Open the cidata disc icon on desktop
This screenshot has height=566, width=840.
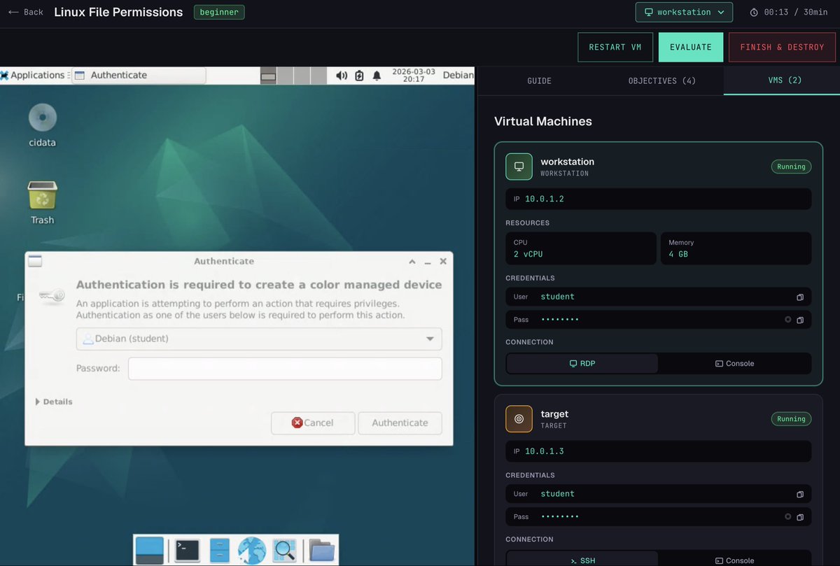[42, 118]
